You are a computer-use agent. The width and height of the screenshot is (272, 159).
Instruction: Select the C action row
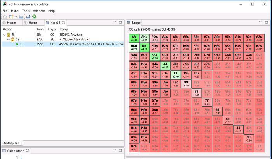click(x=63, y=44)
